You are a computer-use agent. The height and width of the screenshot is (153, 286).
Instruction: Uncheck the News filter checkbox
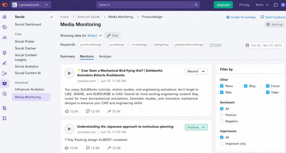pyautogui.click(x=222, y=86)
